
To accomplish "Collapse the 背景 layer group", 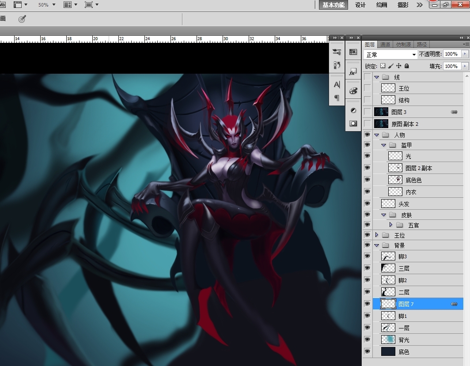I will [x=377, y=245].
